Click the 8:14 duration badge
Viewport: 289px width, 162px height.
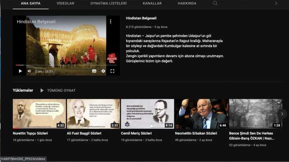169,125
